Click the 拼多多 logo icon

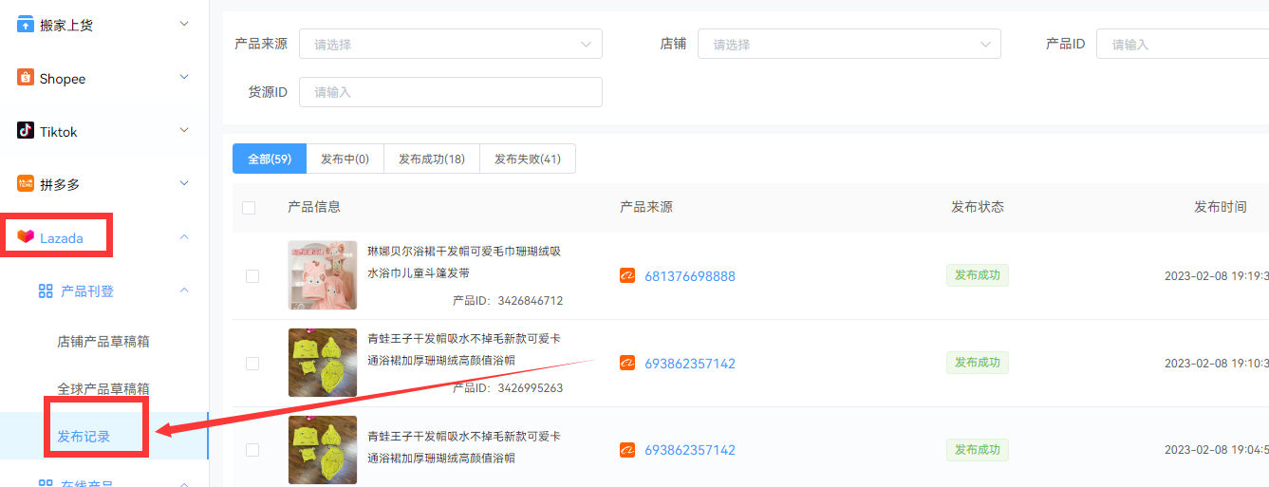[x=26, y=184]
